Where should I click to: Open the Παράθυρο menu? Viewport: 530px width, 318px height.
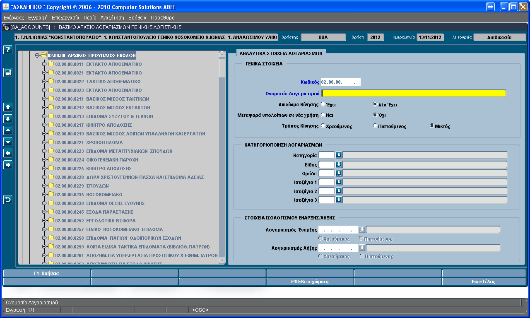point(163,18)
